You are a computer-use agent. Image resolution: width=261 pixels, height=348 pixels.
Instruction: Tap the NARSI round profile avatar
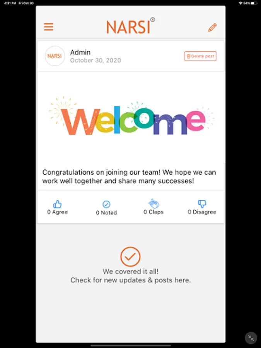(55, 56)
